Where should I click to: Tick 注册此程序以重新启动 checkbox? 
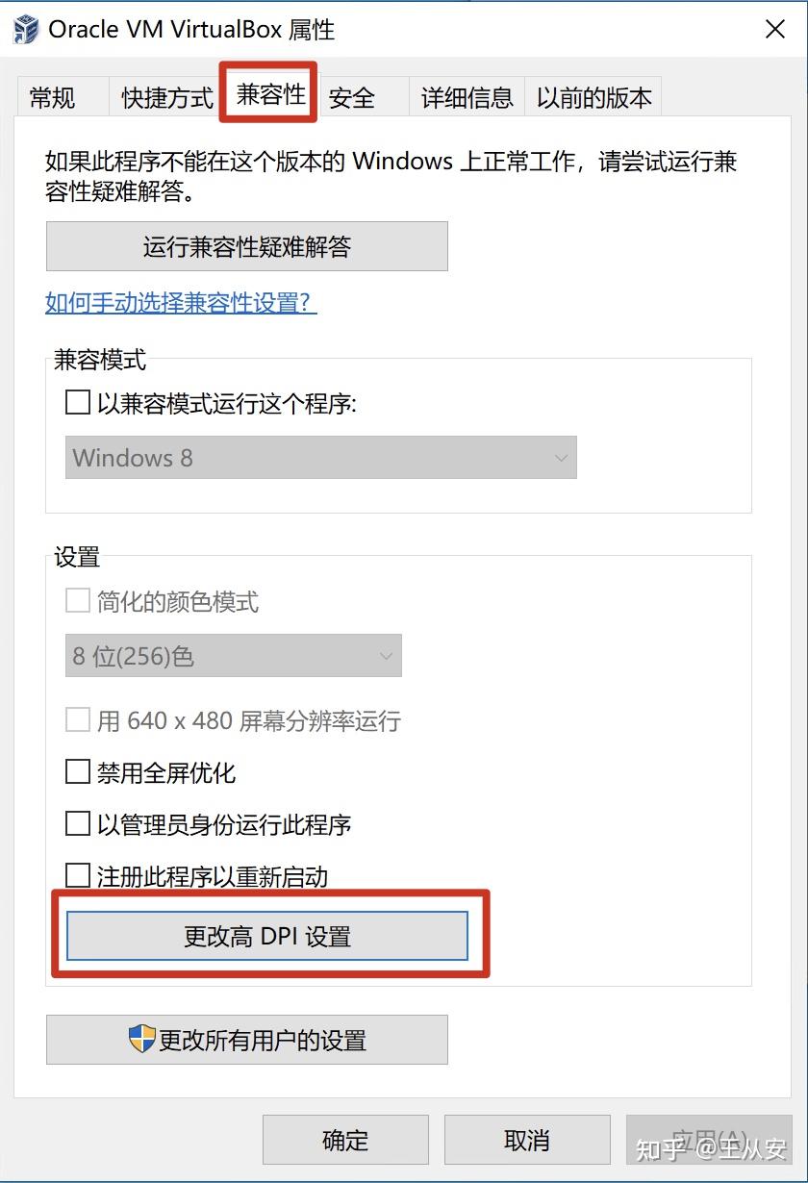tap(78, 876)
